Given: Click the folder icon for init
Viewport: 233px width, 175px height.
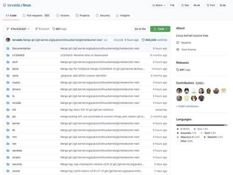Looking at the screenshot, I should pos(8,110).
